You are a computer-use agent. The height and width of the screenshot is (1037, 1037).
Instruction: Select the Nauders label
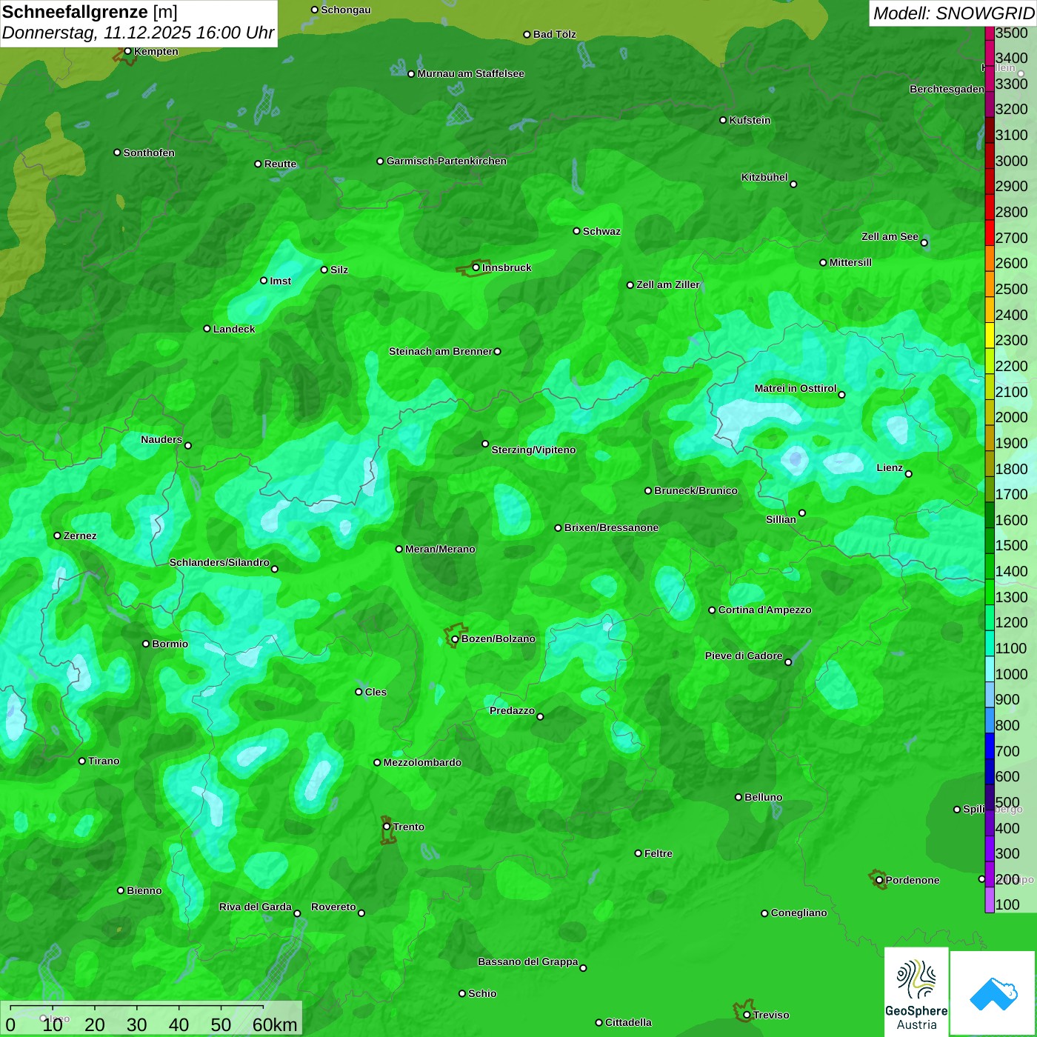pos(161,439)
